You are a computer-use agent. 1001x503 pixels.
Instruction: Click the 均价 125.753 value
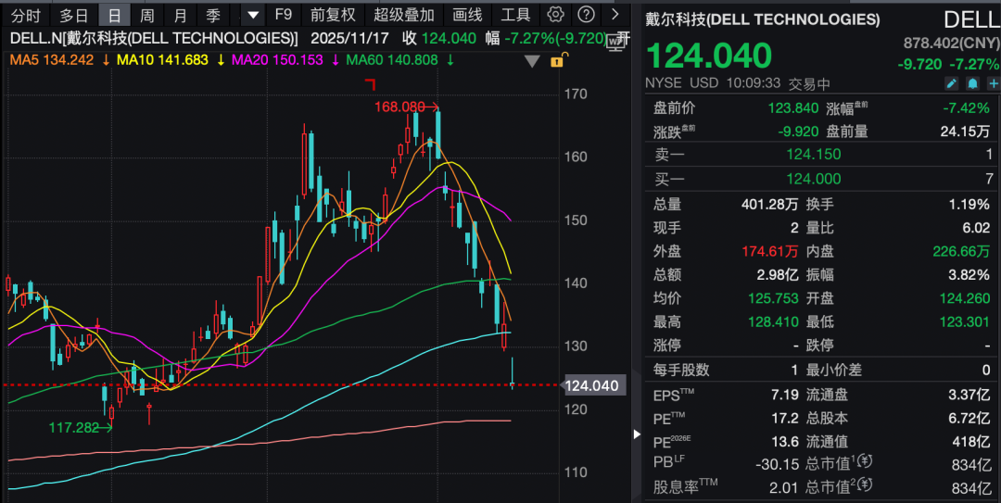773,298
